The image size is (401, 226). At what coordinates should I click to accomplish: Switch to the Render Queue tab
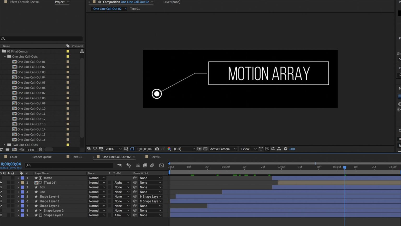42,157
